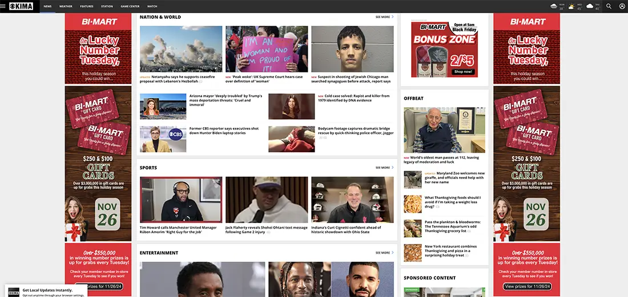Open the News menu tab
Screen dimensions: 628x297
(x=47, y=6)
